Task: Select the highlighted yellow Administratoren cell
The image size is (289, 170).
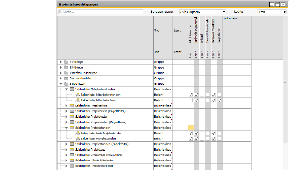Action: click(x=191, y=128)
